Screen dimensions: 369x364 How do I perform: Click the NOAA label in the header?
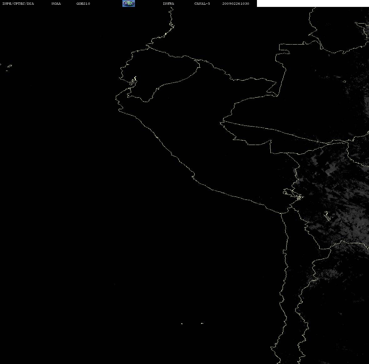pos(56,3)
